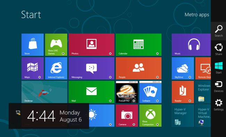
Task: Open the Calendar tile
Action: pyautogui.click(x=138, y=45)
